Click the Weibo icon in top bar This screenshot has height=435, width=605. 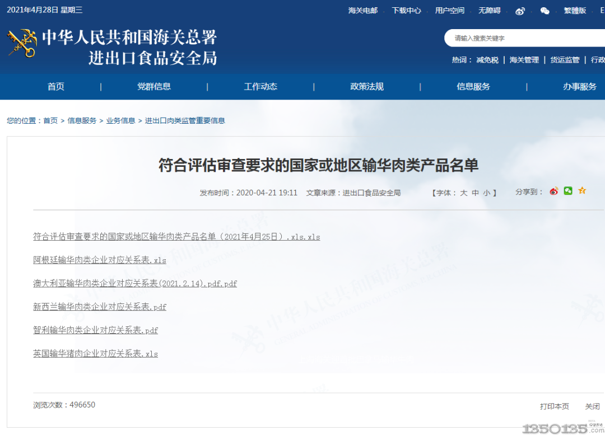coord(520,11)
